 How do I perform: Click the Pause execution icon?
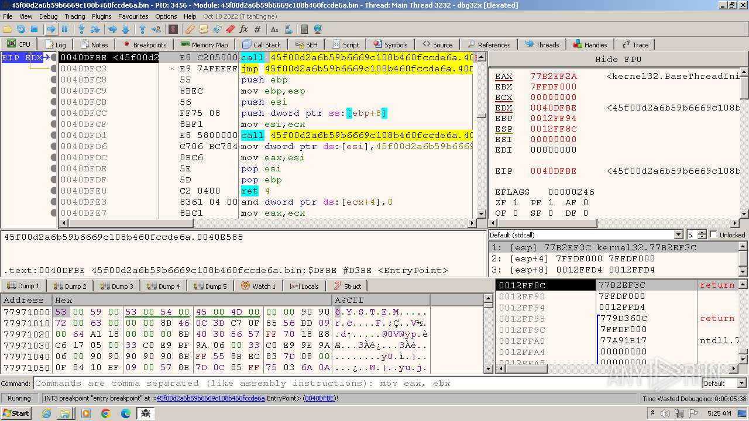pyautogui.click(x=65, y=29)
